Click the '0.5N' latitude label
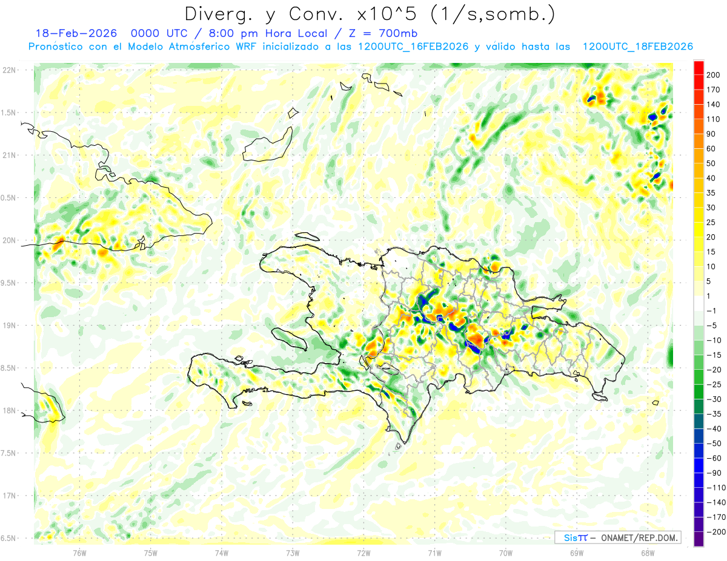 [x=9, y=198]
